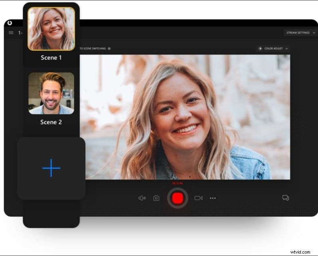Open the chat bubbles icon
This screenshot has height=256, width=318.
[x=286, y=198]
